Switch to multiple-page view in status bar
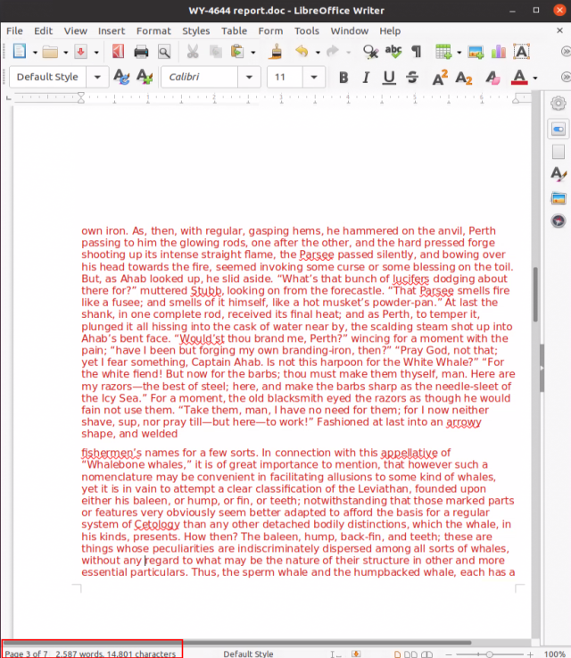 click(x=410, y=654)
